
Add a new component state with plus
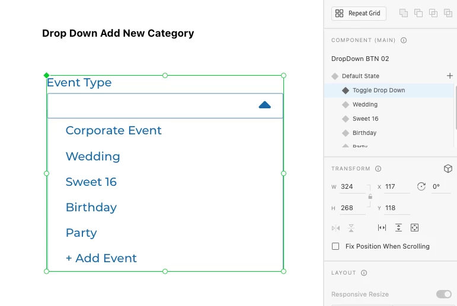(x=449, y=76)
